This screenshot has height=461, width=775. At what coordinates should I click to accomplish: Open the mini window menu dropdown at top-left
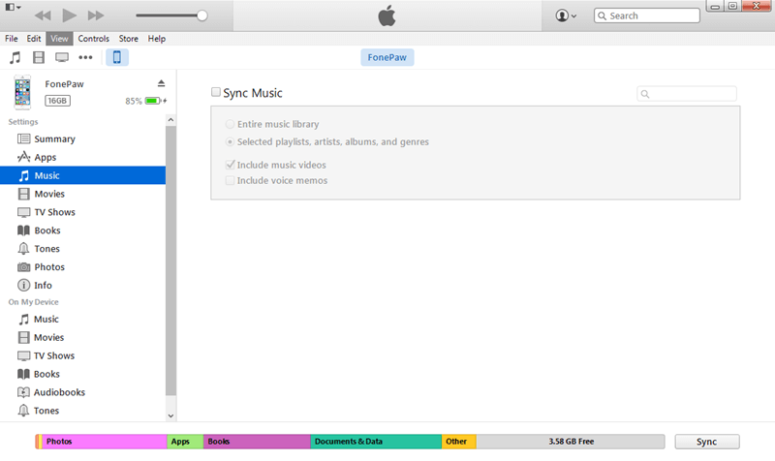pos(13,7)
